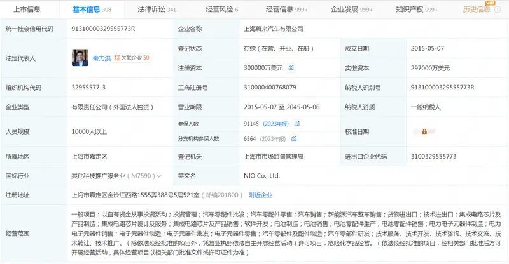Select staff size 10000人以上
This screenshot has width=509, height=264.
click(89, 132)
